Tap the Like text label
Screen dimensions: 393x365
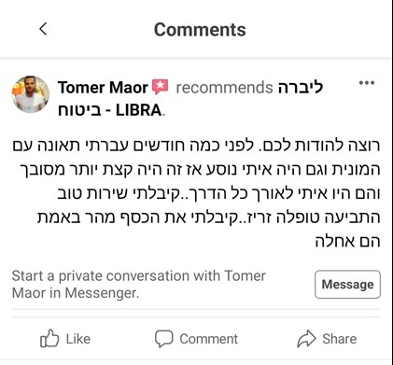[x=78, y=339]
